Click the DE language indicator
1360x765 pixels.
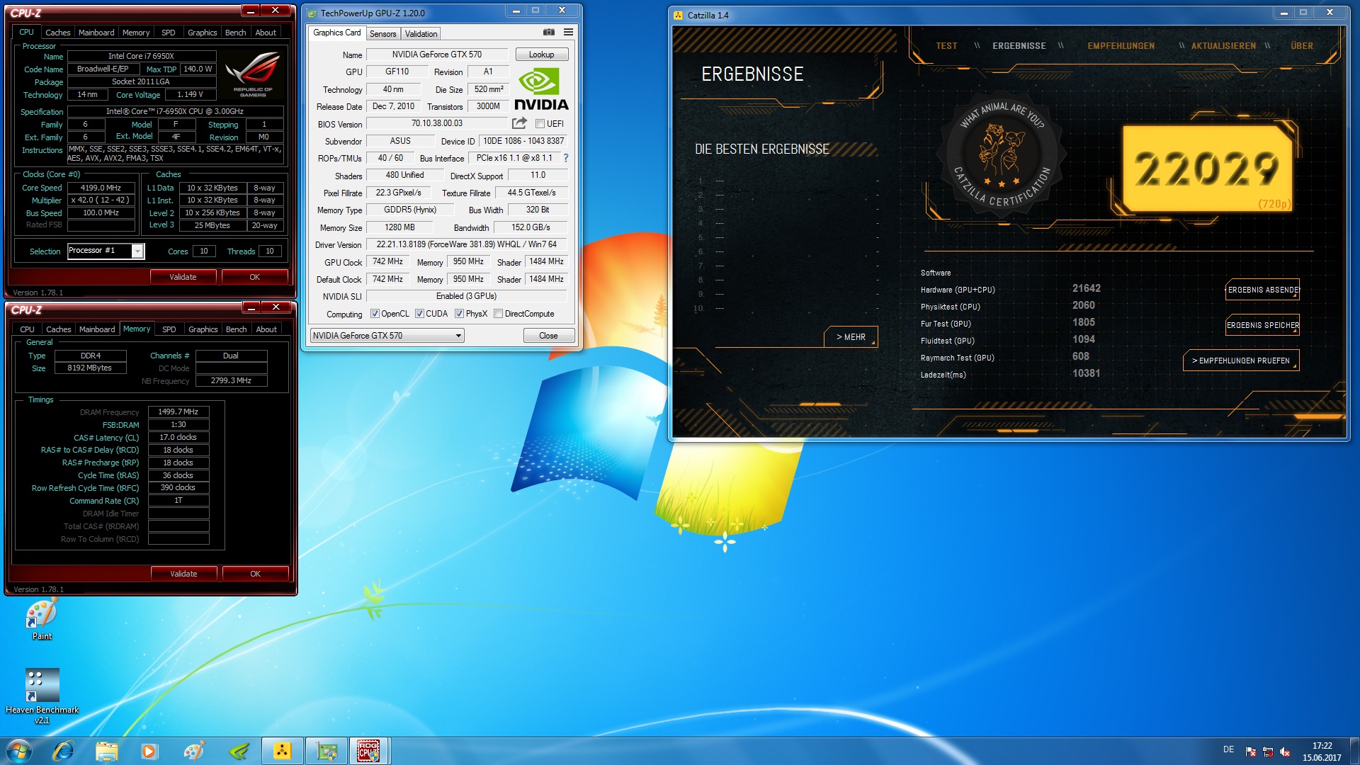(x=1228, y=749)
